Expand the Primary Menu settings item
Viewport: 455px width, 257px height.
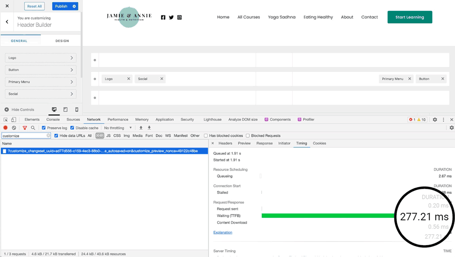[40, 82]
